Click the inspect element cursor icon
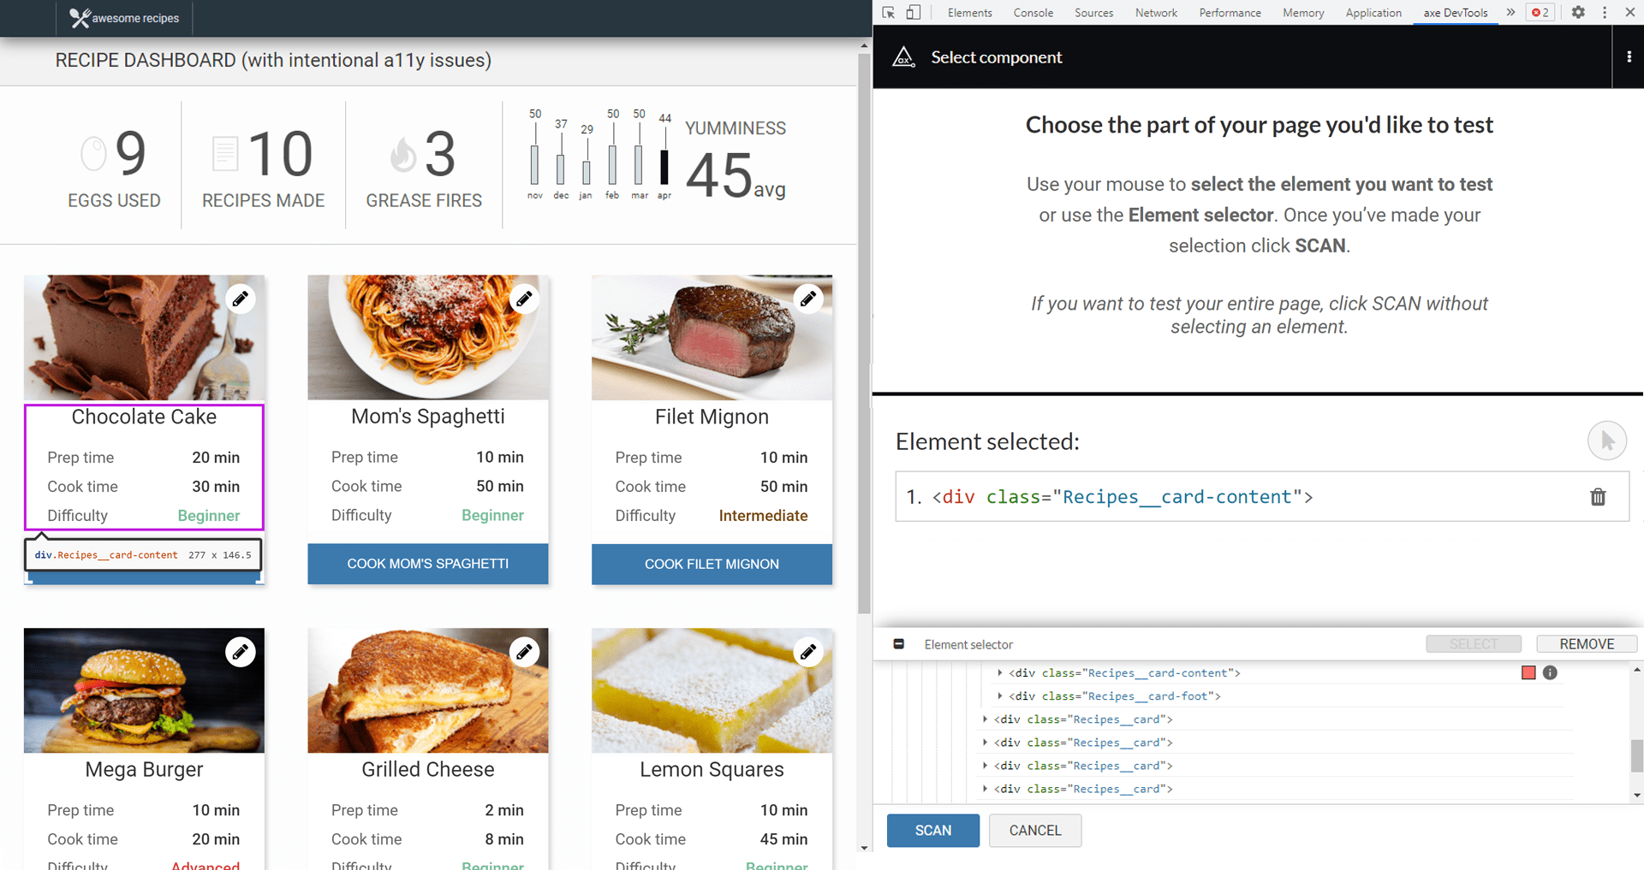The image size is (1644, 870). click(x=889, y=13)
